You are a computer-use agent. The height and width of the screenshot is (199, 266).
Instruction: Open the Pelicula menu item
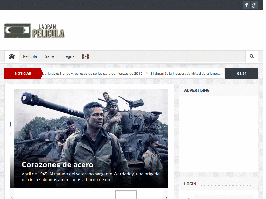30,56
